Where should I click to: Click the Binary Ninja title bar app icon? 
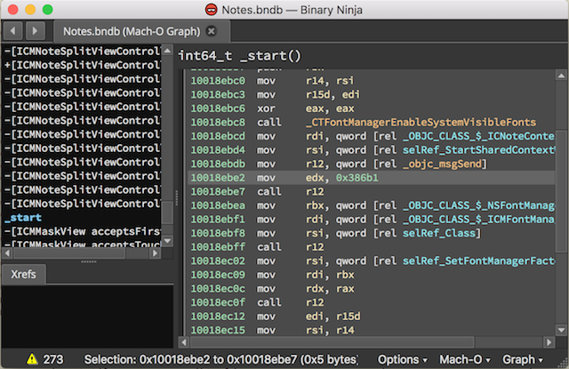point(212,10)
